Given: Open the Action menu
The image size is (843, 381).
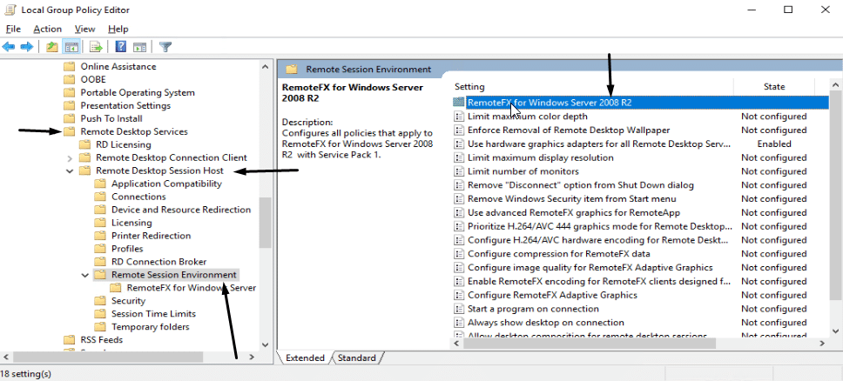Looking at the screenshot, I should (48, 29).
